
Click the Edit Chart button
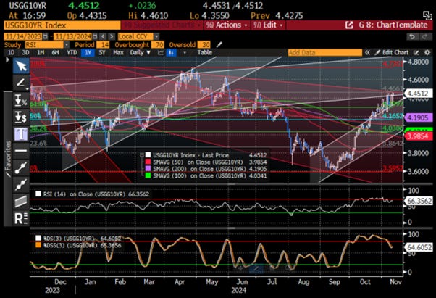point(392,53)
